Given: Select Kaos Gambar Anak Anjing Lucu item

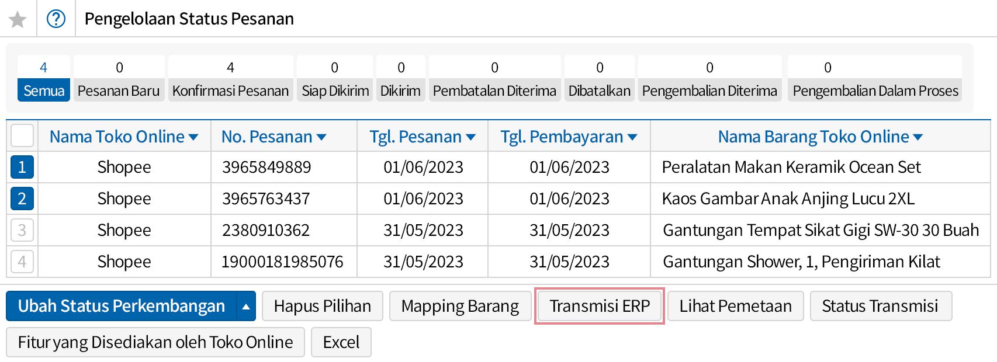Looking at the screenshot, I should [788, 199].
